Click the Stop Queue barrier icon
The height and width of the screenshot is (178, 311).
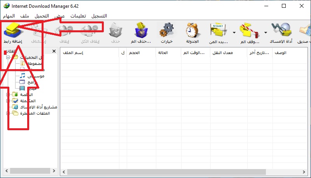point(250,30)
